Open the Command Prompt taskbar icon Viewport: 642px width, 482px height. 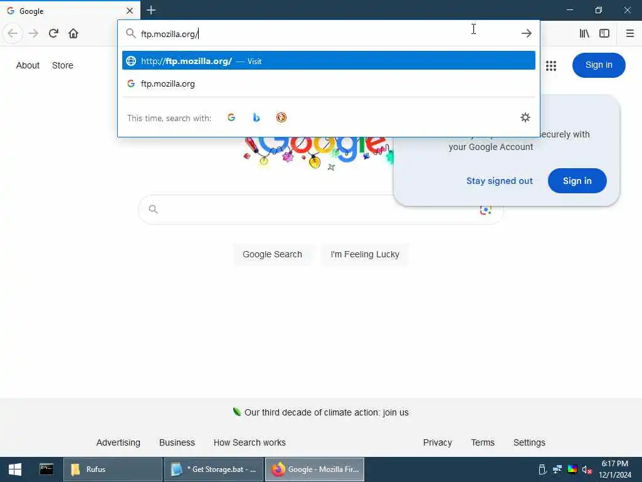pyautogui.click(x=46, y=469)
